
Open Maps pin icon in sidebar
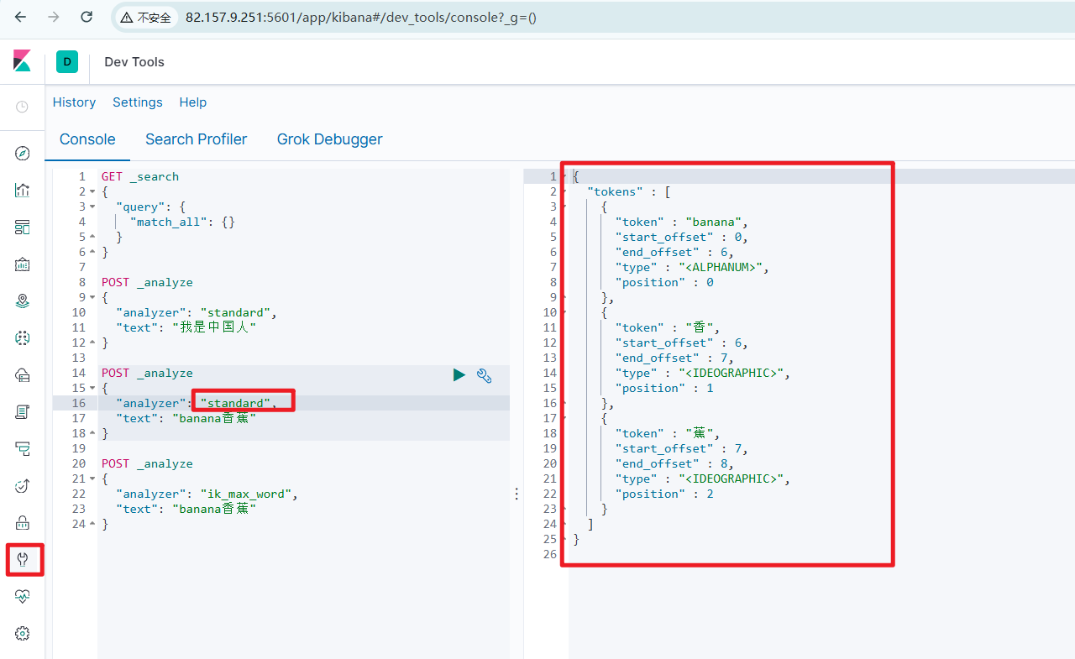[x=23, y=301]
